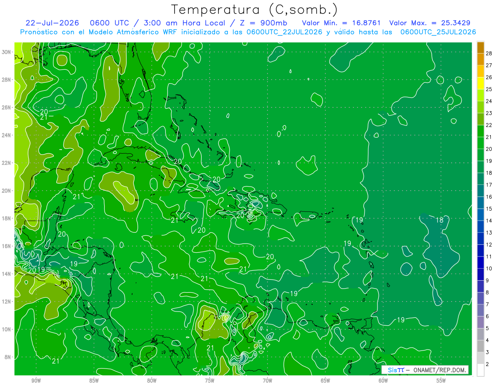Click the dark blue swatch between 10 and 11
This screenshot has height=386, width=500.
480,263
